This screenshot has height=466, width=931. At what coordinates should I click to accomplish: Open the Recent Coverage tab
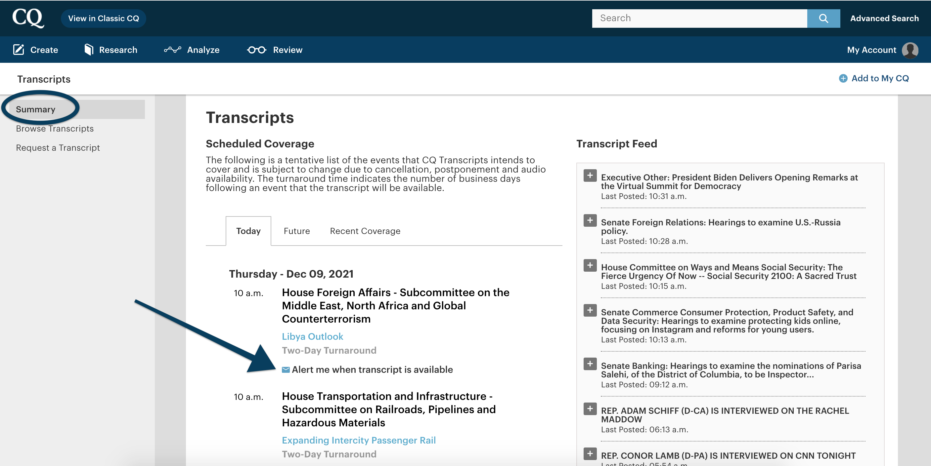[x=365, y=231]
